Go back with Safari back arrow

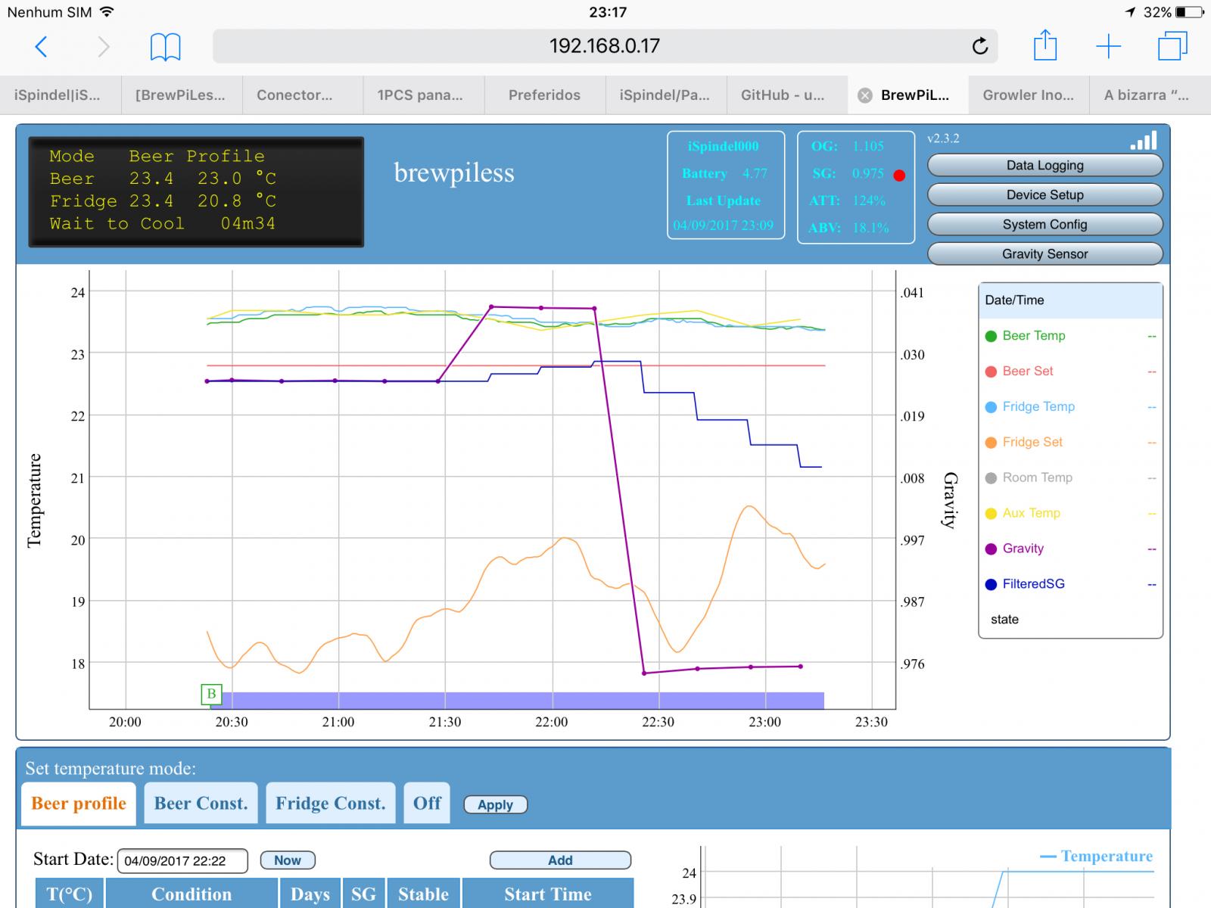(42, 47)
